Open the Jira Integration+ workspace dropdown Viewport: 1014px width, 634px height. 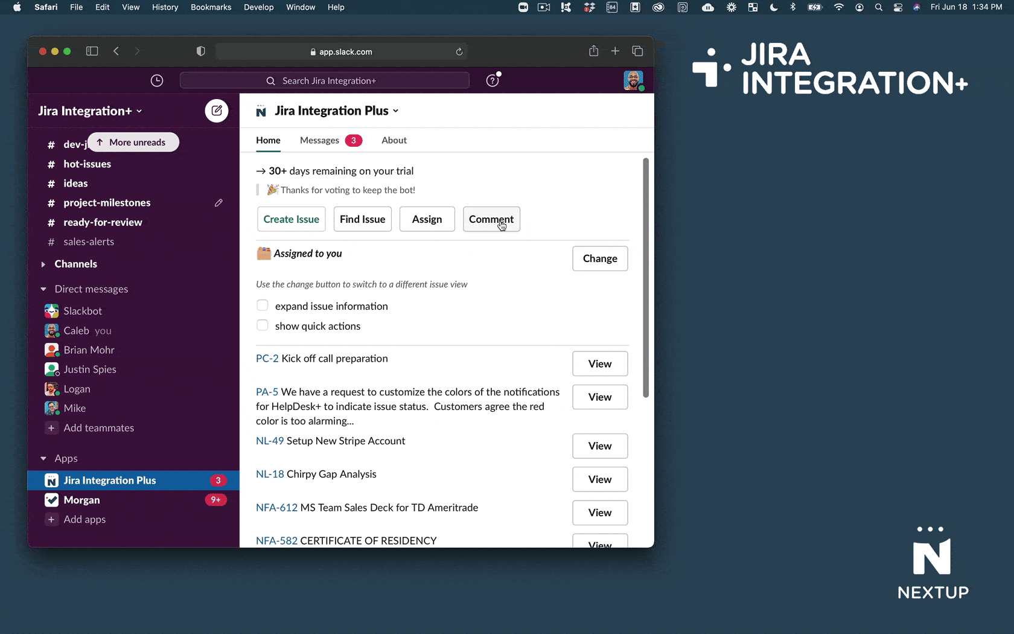pyautogui.click(x=90, y=111)
